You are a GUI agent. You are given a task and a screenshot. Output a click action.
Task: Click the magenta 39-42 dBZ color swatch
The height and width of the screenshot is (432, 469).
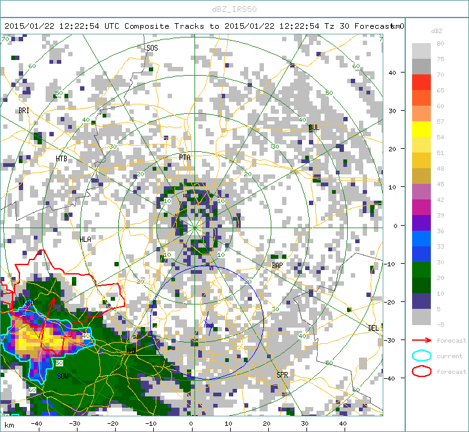click(x=421, y=207)
